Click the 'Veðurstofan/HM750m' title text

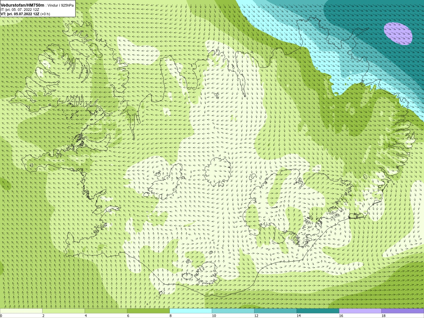(x=22, y=5)
